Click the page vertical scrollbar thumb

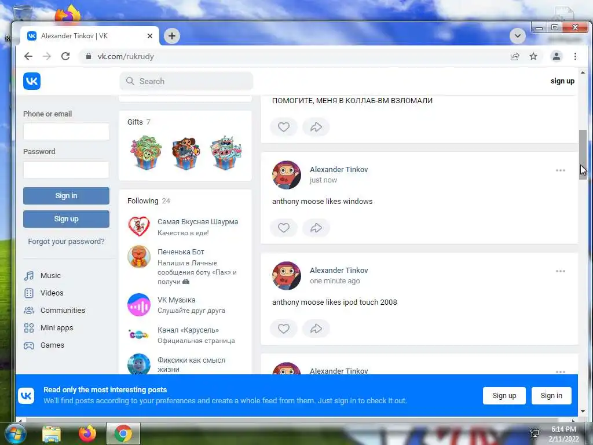(583, 155)
